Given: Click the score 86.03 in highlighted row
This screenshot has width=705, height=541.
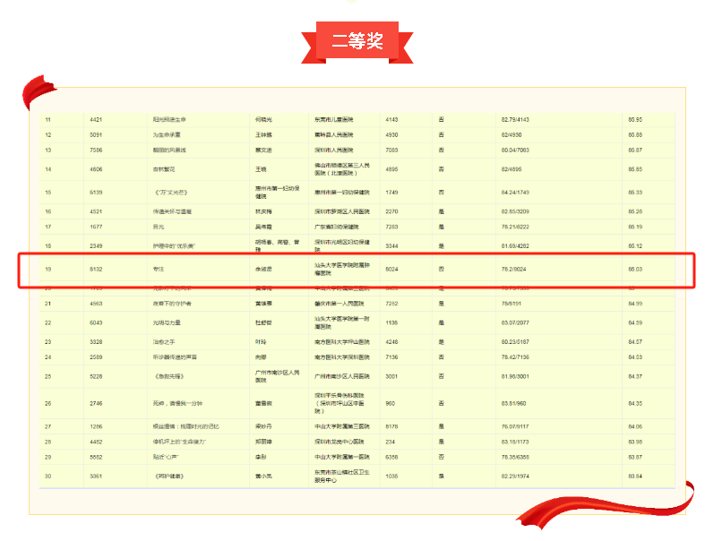Looking at the screenshot, I should [x=635, y=268].
